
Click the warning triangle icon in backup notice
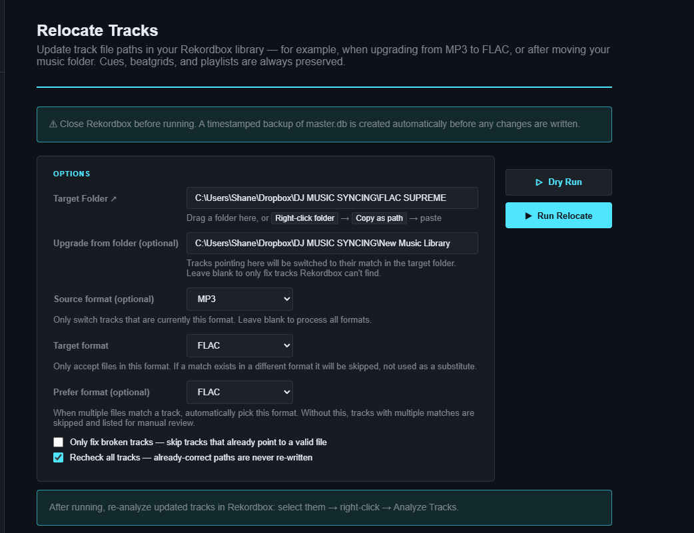tap(53, 124)
